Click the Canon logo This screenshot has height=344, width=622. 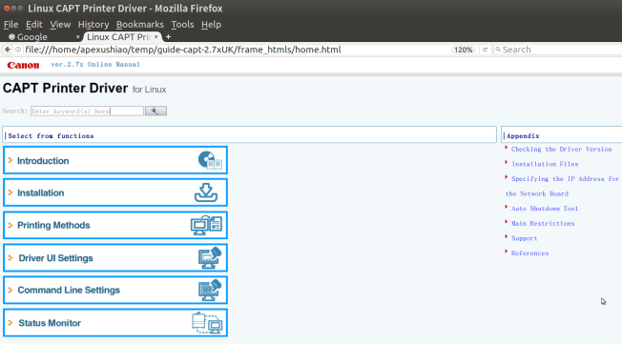point(23,65)
